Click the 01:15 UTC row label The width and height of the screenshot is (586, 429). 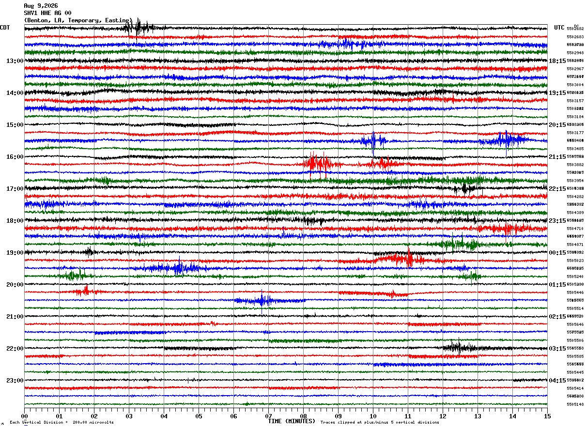pyautogui.click(x=557, y=284)
